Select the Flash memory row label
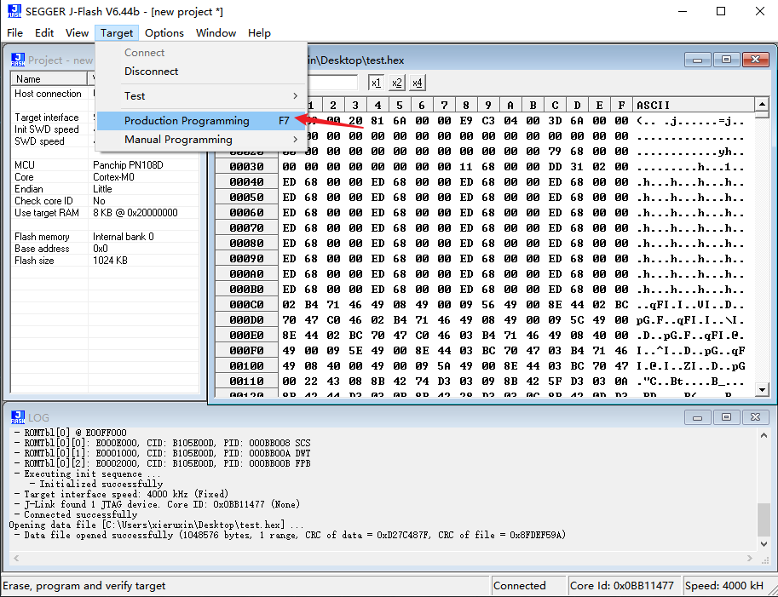Image resolution: width=778 pixels, height=597 pixels. (x=42, y=237)
